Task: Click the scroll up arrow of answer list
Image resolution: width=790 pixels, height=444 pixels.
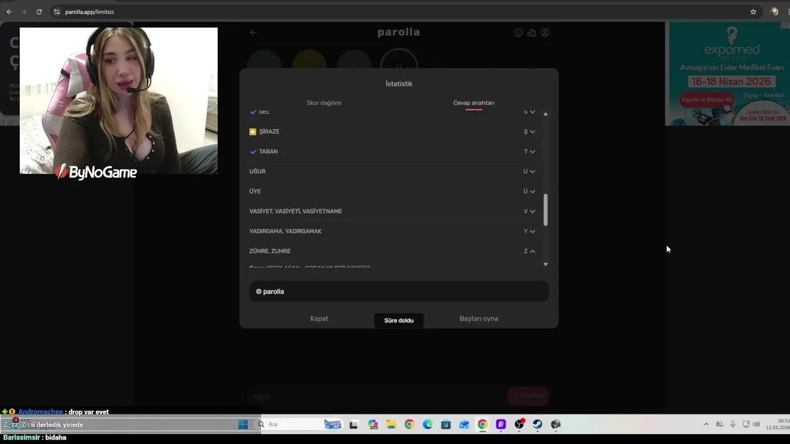Action: 546,114
